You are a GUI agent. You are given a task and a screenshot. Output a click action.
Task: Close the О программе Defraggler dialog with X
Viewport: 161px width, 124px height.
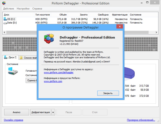pos(118,27)
